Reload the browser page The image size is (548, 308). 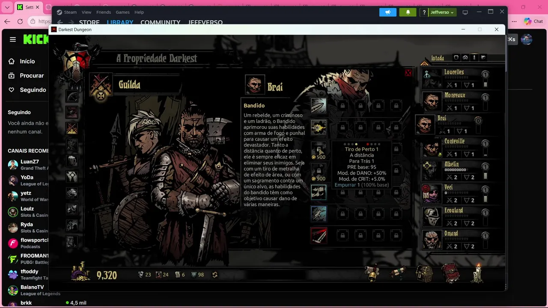(20, 21)
